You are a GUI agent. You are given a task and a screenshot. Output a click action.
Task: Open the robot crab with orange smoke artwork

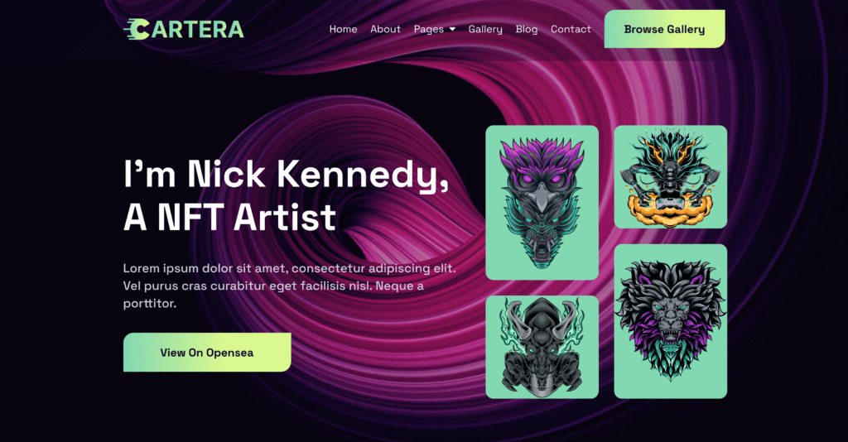(671, 176)
